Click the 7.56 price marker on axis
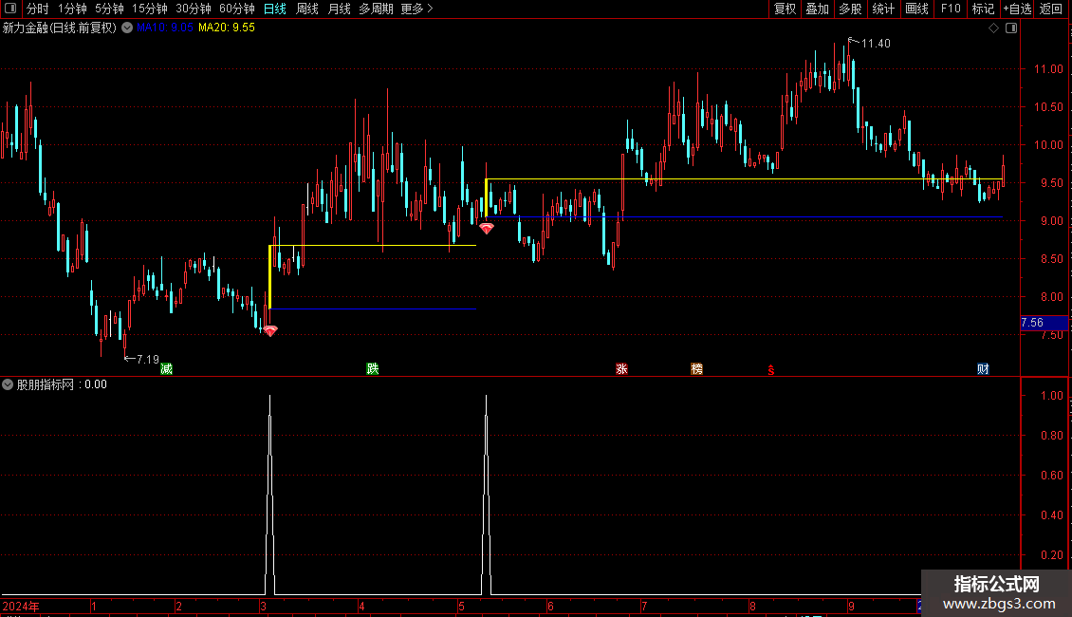Image resolution: width=1072 pixels, height=617 pixels. point(1044,323)
